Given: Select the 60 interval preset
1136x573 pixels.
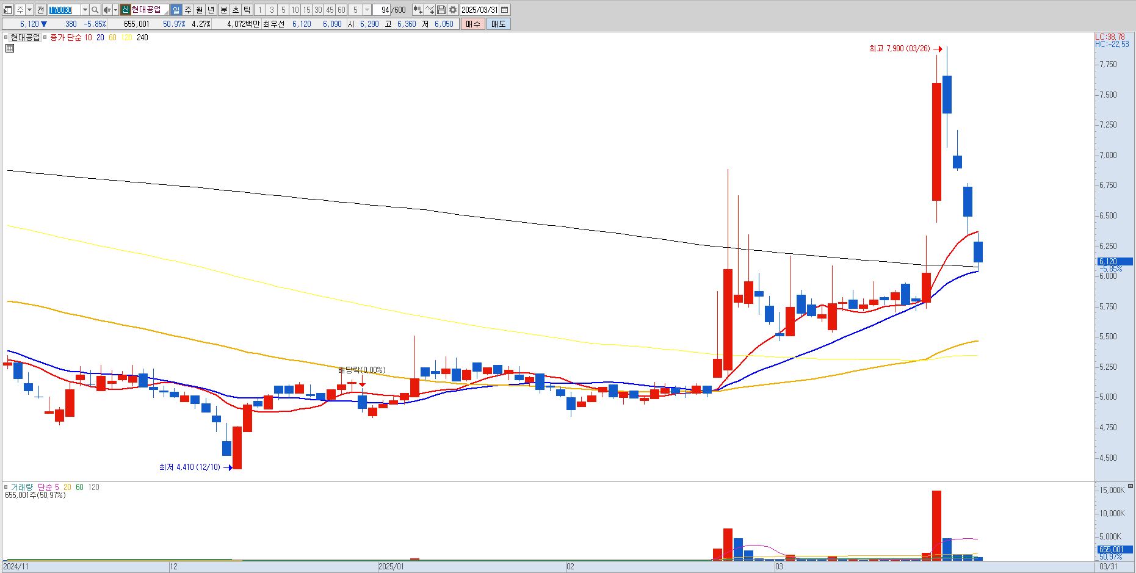Looking at the screenshot, I should (341, 10).
